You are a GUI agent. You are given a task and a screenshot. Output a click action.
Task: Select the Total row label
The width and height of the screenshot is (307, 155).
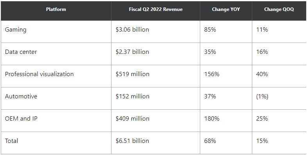(11, 141)
